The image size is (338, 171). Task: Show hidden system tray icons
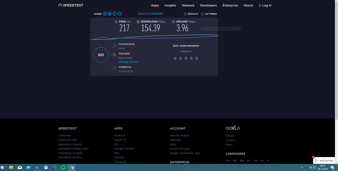point(302,167)
